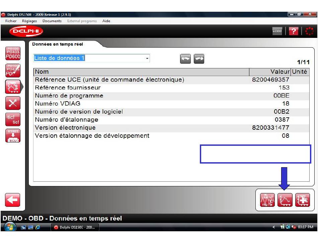Screen dimensions: 318x243
Task: Open help with red question mark
Action: point(293,31)
